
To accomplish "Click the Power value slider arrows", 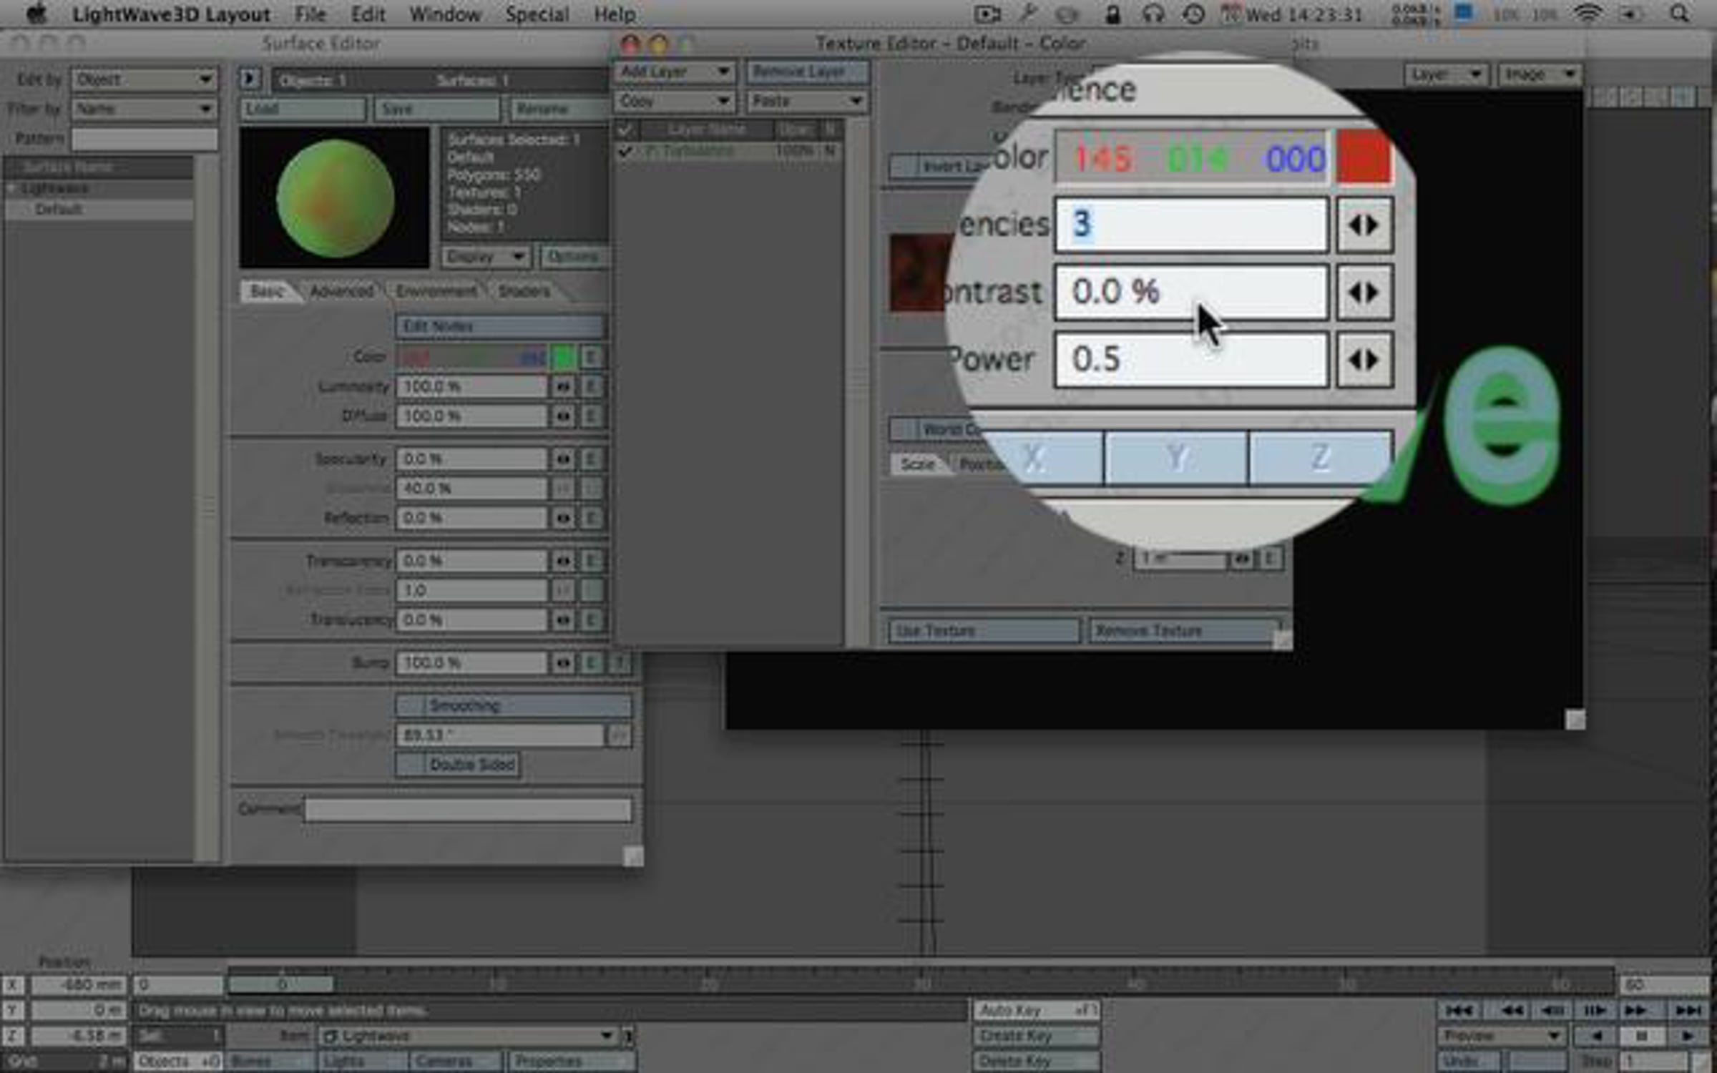I will coord(1364,360).
